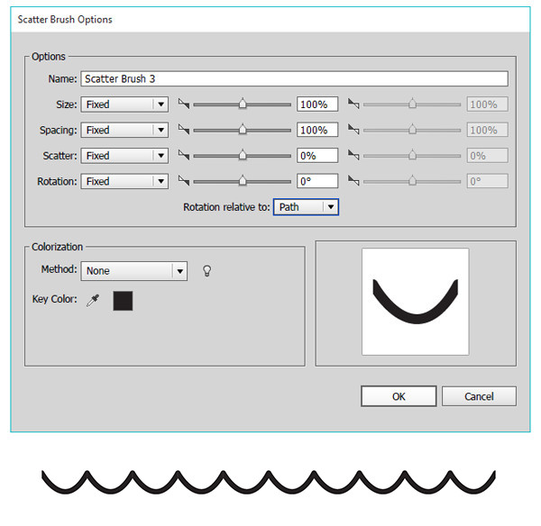Click the disabled Rotation maximum slider handle
The image size is (541, 526).
[x=412, y=180]
